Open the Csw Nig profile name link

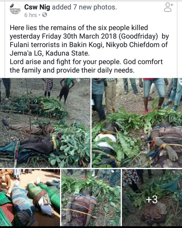coord(37,7)
